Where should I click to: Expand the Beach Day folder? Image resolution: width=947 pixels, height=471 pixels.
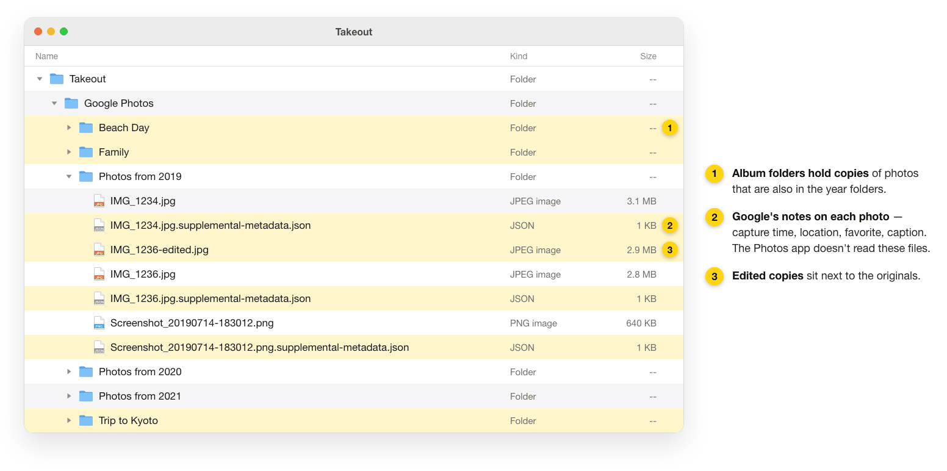click(x=69, y=128)
